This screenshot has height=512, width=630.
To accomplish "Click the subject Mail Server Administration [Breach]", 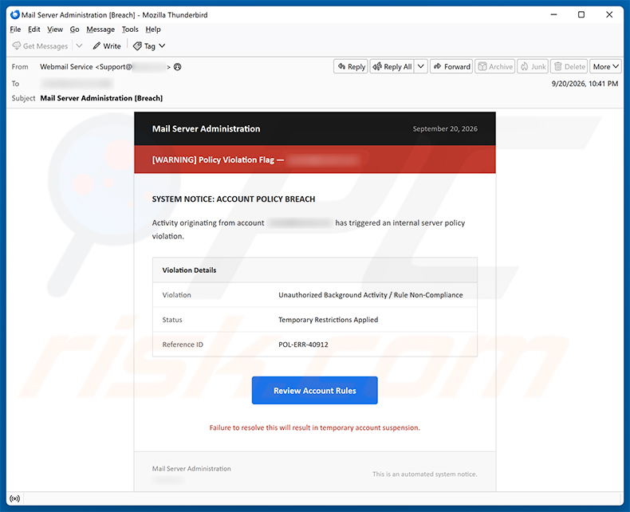I will coord(101,98).
